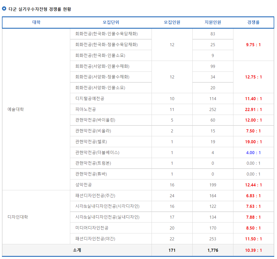277x259 pixels.
Task: Click the 지원인원 column header
Action: tap(212, 22)
